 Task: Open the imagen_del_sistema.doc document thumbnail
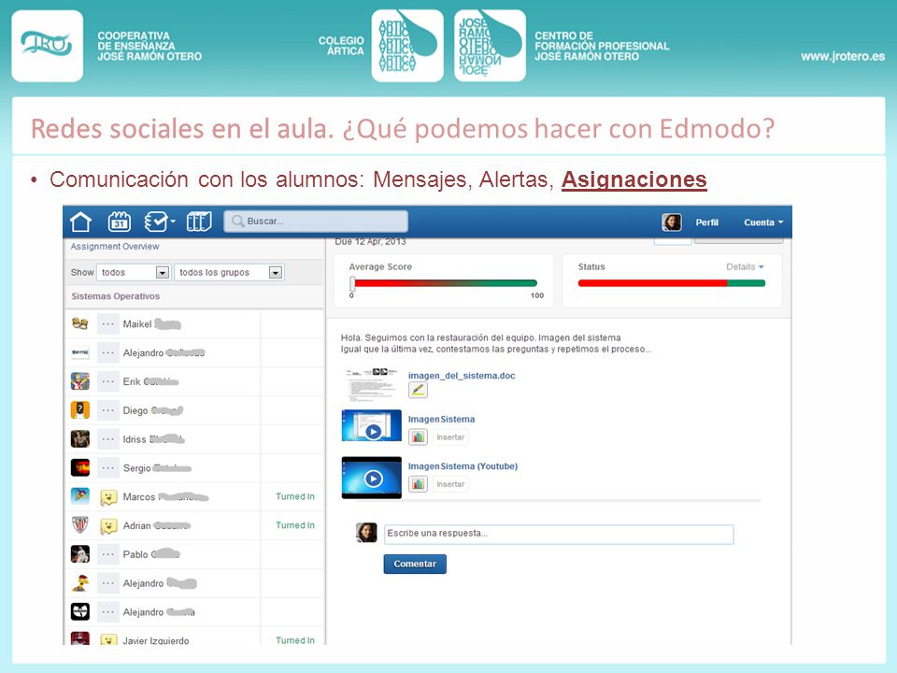coord(371,383)
